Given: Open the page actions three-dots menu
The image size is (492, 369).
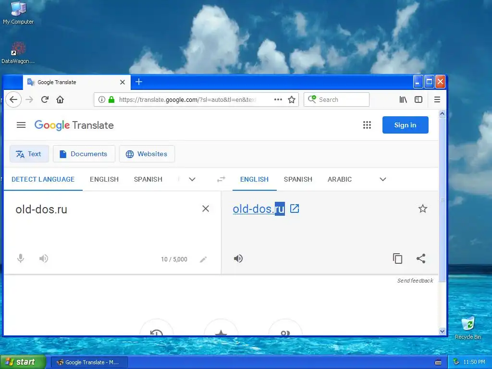Looking at the screenshot, I should [x=278, y=99].
